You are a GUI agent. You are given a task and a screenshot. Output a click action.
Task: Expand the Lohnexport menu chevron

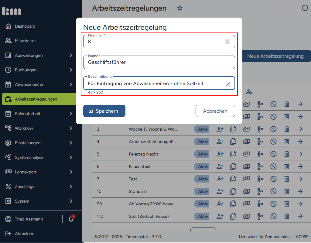click(71, 172)
